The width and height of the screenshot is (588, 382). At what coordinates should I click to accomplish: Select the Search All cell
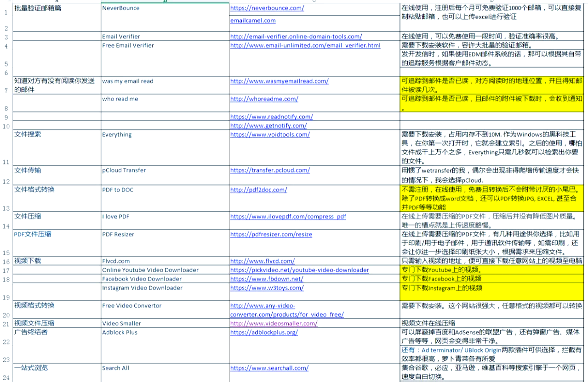(x=165, y=373)
